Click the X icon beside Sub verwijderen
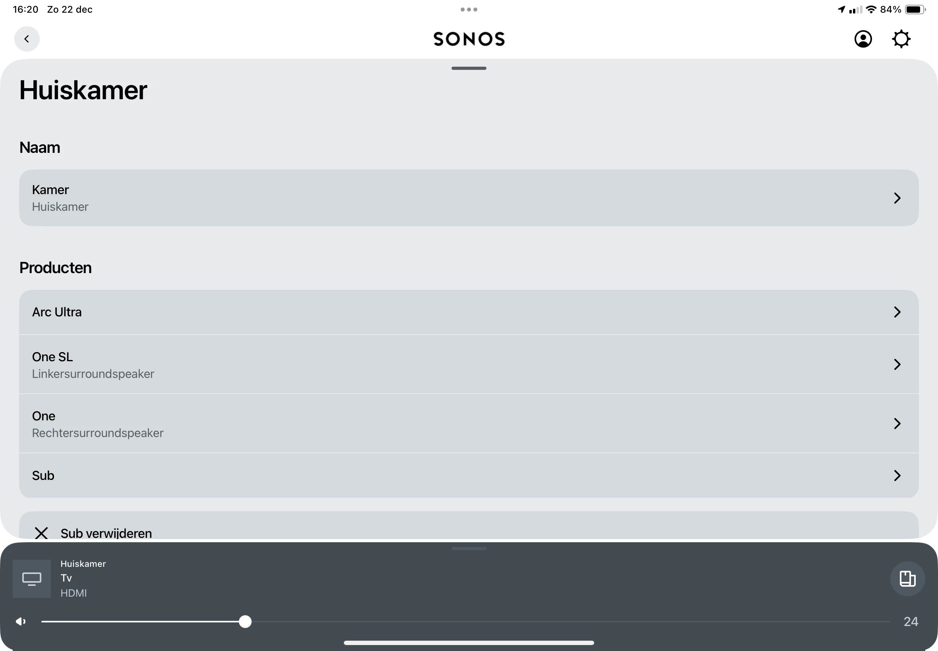The image size is (938, 651). click(41, 533)
